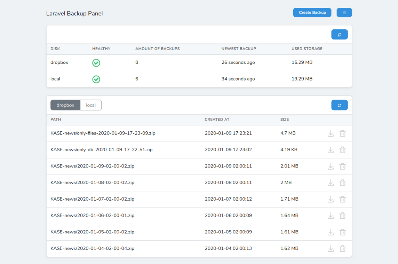Image resolution: width=398 pixels, height=264 pixels.
Task: Download only-db-2020-01-09-17-22-51.zip backup
Action: click(x=331, y=150)
